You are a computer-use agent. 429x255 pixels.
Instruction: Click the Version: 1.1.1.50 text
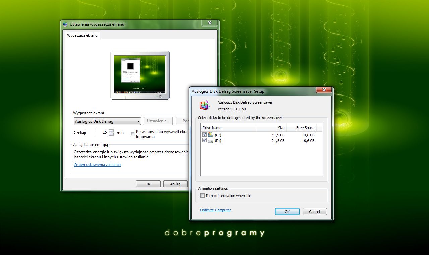232,109
